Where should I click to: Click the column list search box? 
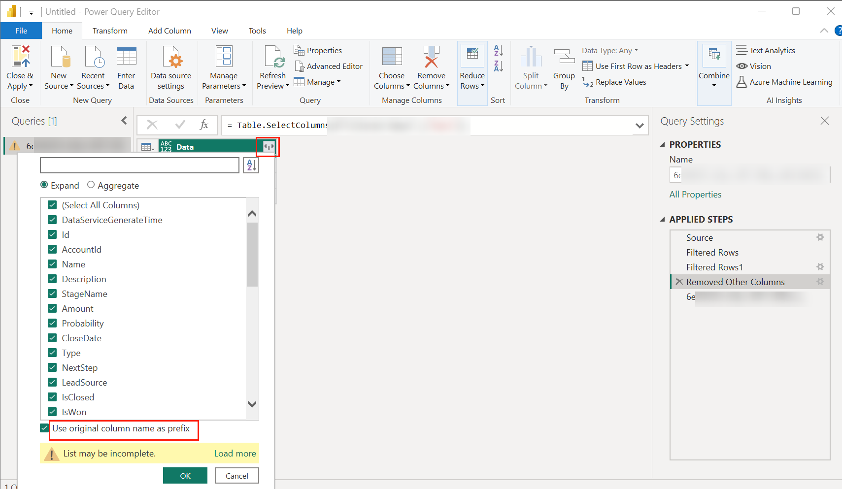139,165
